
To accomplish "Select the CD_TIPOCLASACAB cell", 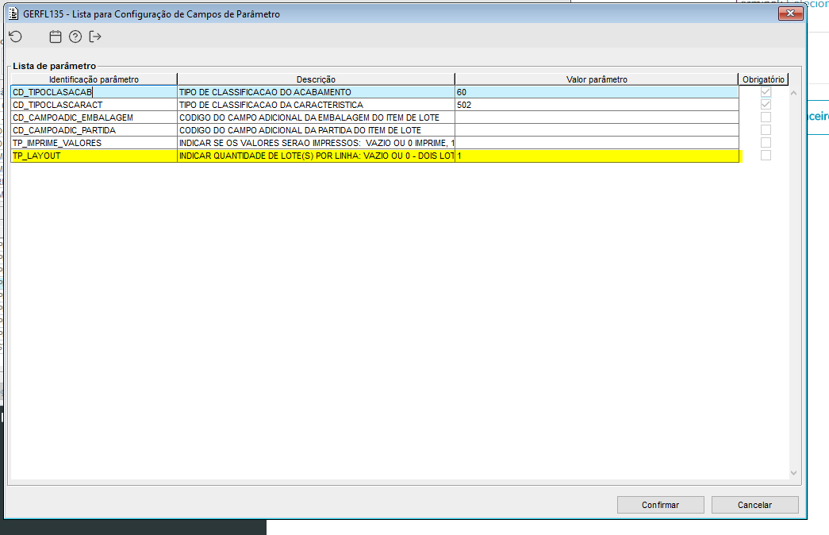I will pyautogui.click(x=94, y=92).
